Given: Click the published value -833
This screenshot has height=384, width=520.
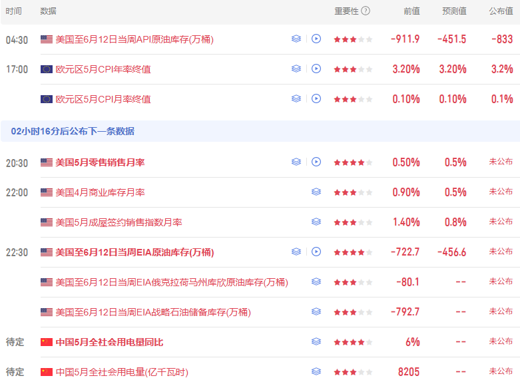Looking at the screenshot, I should pos(502,39).
